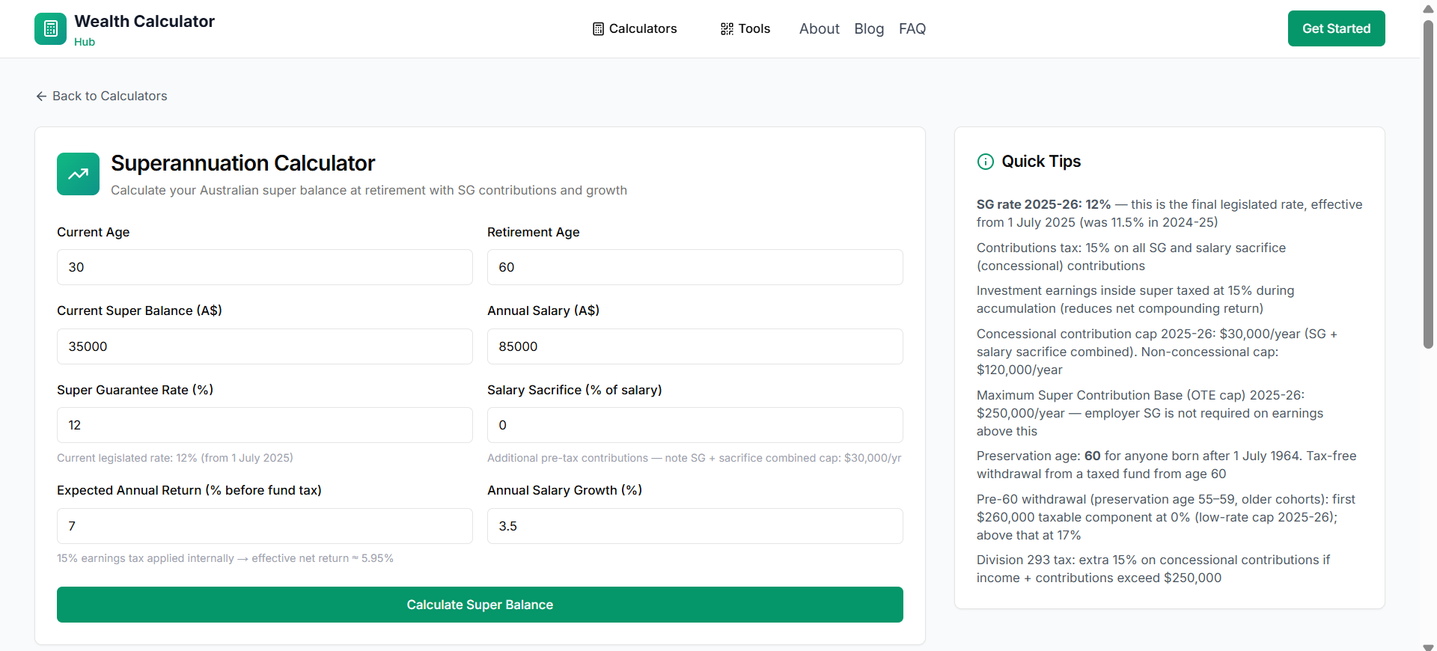This screenshot has height=651, width=1437.
Task: Go to the About page
Action: pyautogui.click(x=820, y=28)
